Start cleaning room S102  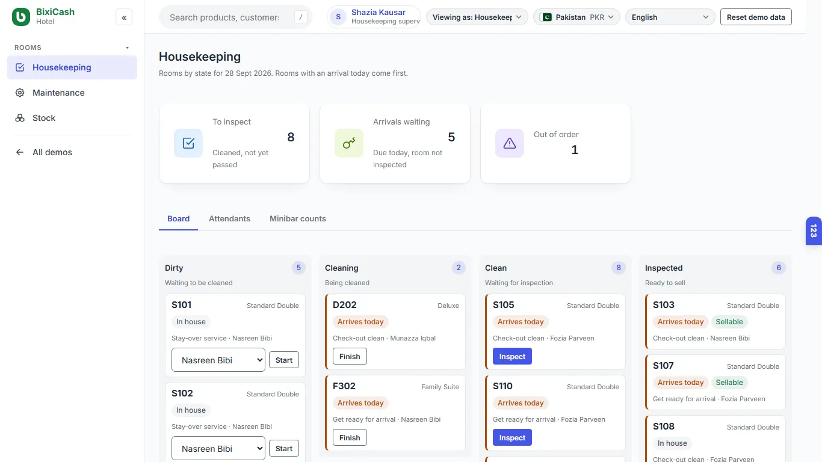tap(284, 449)
